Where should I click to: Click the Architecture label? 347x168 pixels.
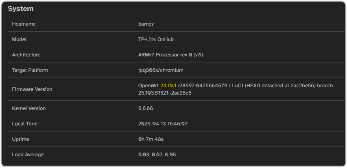coord(26,55)
